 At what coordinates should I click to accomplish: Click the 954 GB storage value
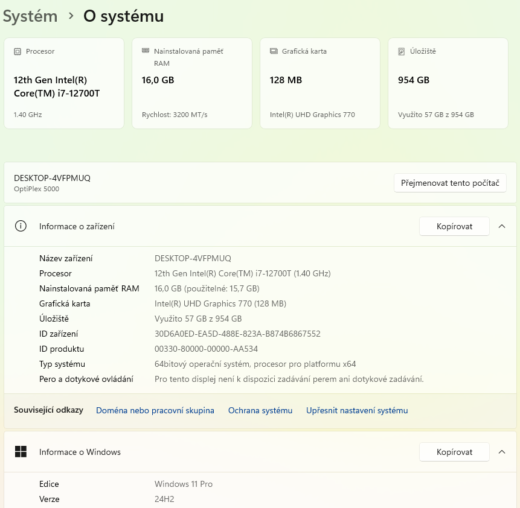click(414, 80)
